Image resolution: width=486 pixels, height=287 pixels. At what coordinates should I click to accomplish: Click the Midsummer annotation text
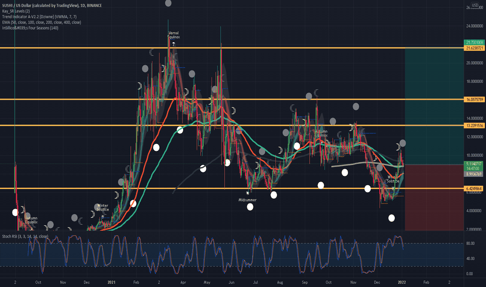pyautogui.click(x=247, y=200)
